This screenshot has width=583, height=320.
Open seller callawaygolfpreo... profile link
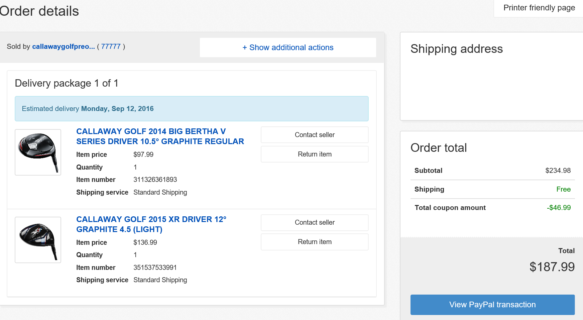click(x=63, y=46)
